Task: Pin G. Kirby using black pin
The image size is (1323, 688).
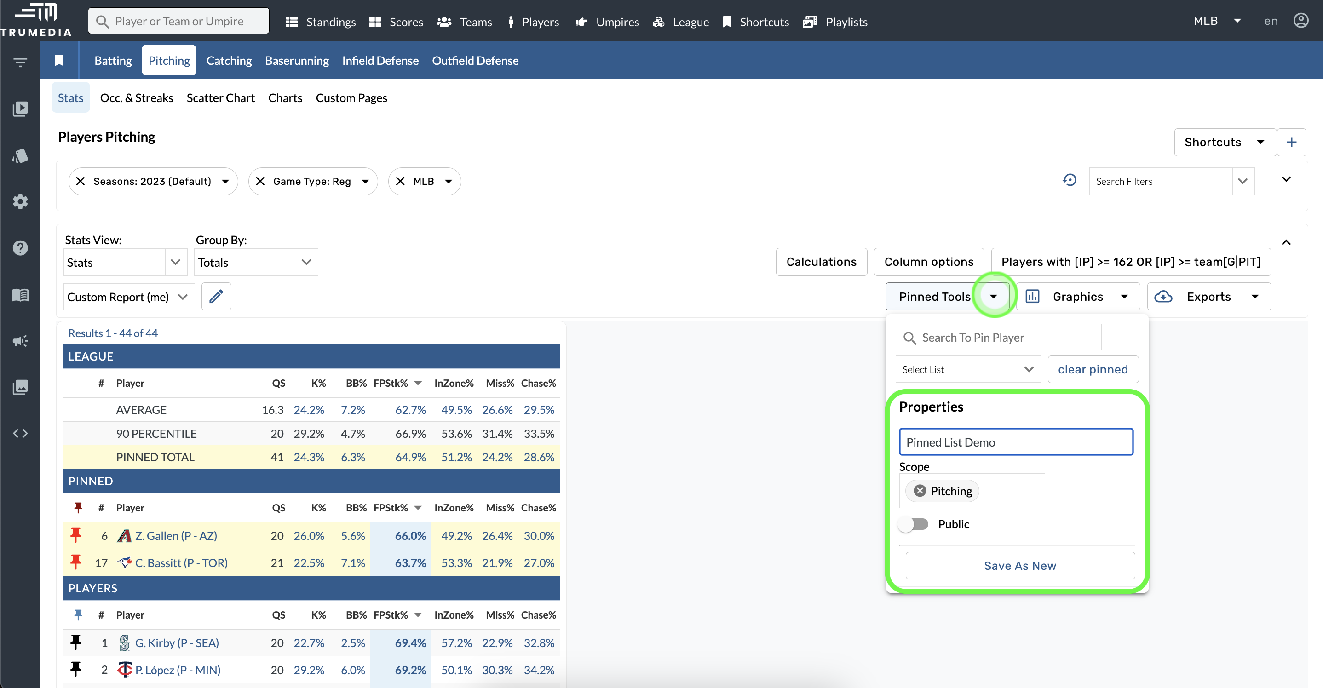Action: click(76, 642)
